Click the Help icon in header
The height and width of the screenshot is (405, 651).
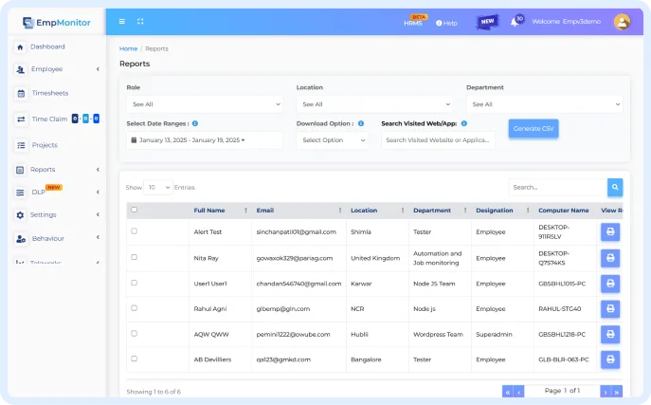(x=446, y=22)
